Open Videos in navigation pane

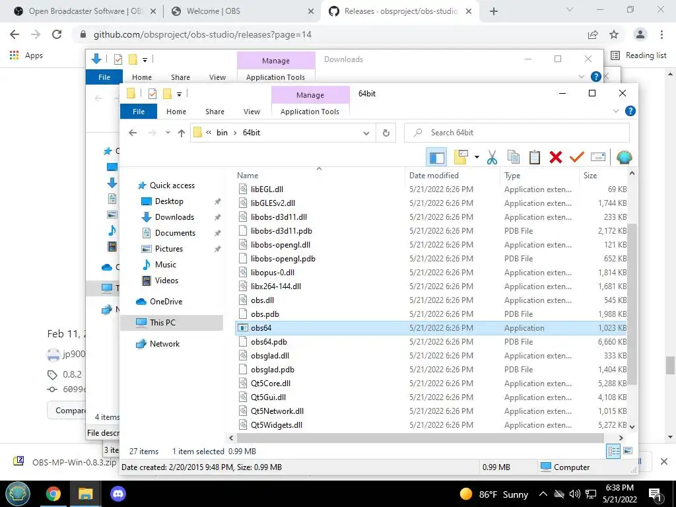pyautogui.click(x=166, y=281)
